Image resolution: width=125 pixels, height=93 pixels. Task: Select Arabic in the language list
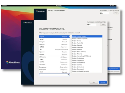coord(54,39)
